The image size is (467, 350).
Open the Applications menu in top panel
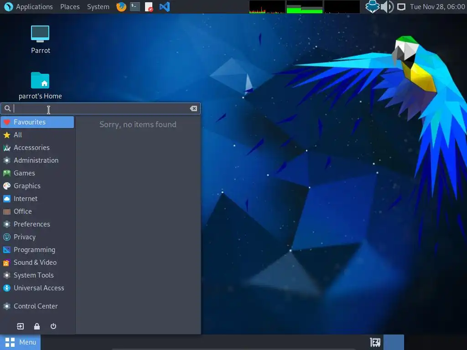coord(29,6)
